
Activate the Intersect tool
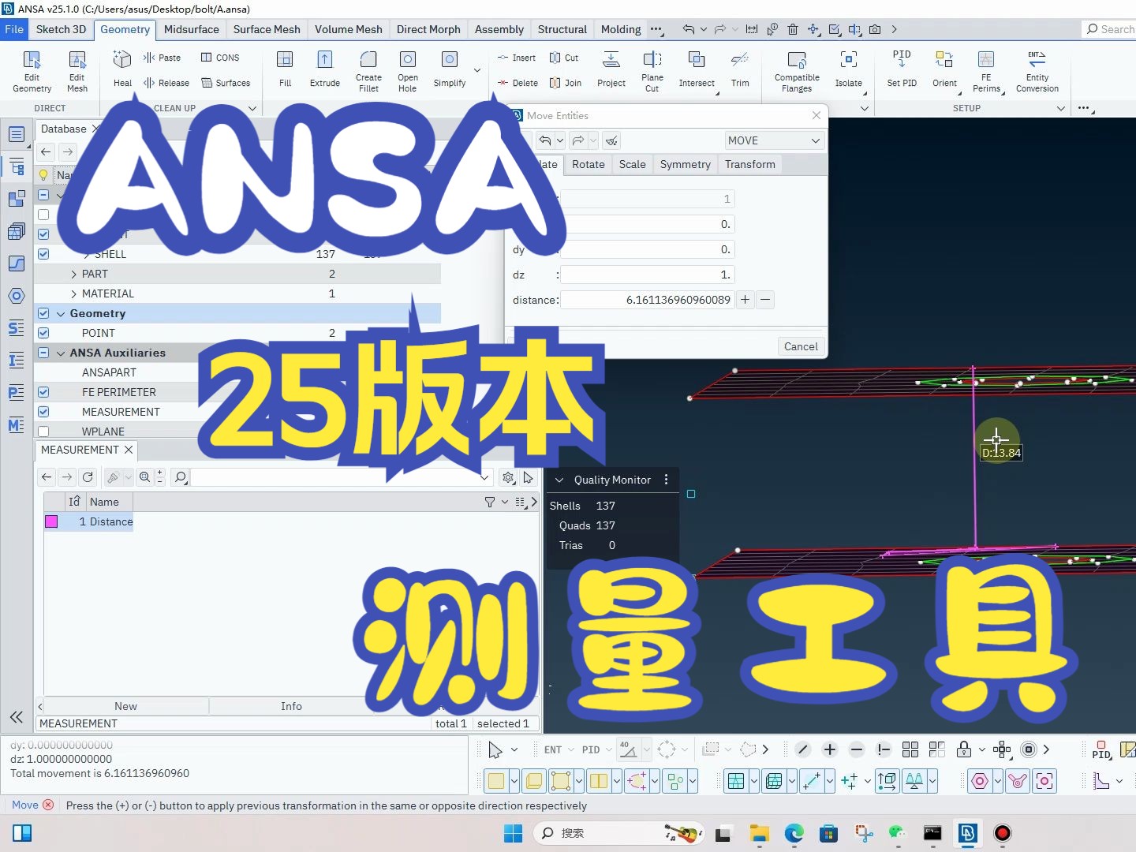pyautogui.click(x=697, y=69)
